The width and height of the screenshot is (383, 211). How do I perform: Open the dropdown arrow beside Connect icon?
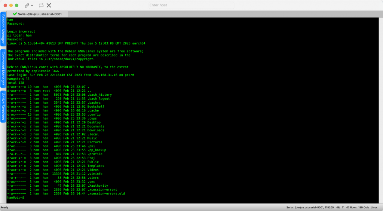(x=32, y=6)
